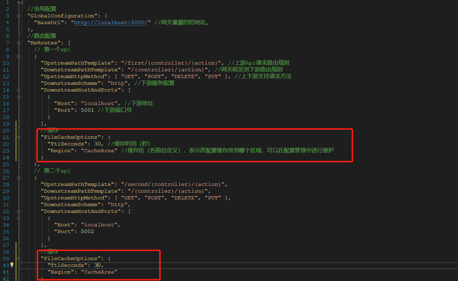Screen dimensions: 458x281
Task: Collapse first DownstreamHostAndPorts array at line 14
Action: point(18,90)
